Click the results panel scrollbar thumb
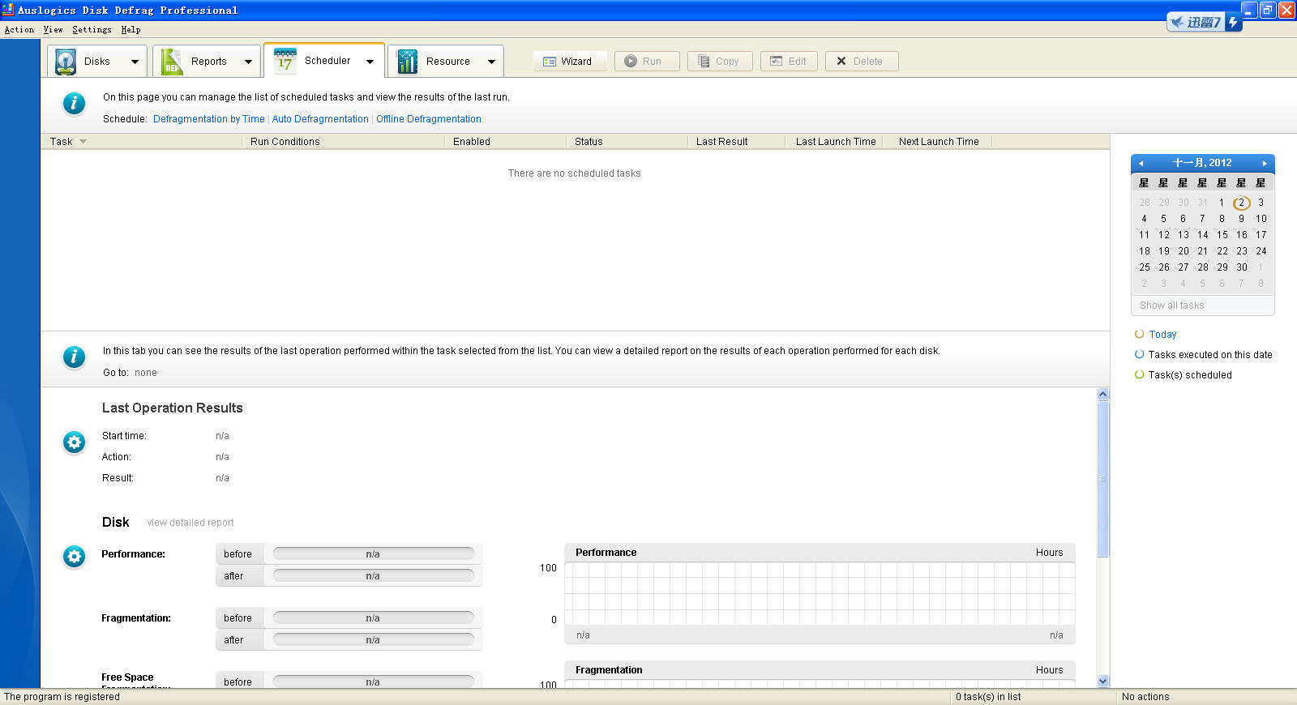This screenshot has width=1297, height=705. [1102, 479]
